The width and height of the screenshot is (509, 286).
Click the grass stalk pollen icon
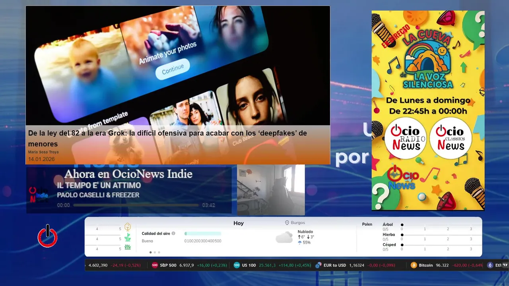[128, 238]
